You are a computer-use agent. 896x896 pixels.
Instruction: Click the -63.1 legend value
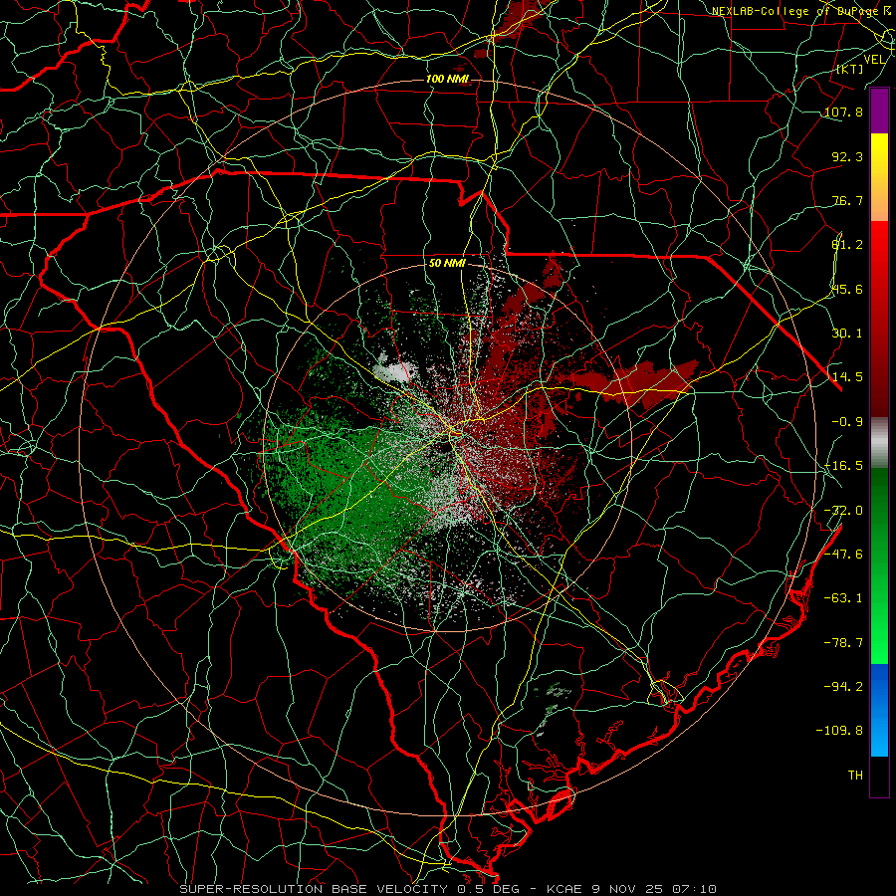pos(843,598)
